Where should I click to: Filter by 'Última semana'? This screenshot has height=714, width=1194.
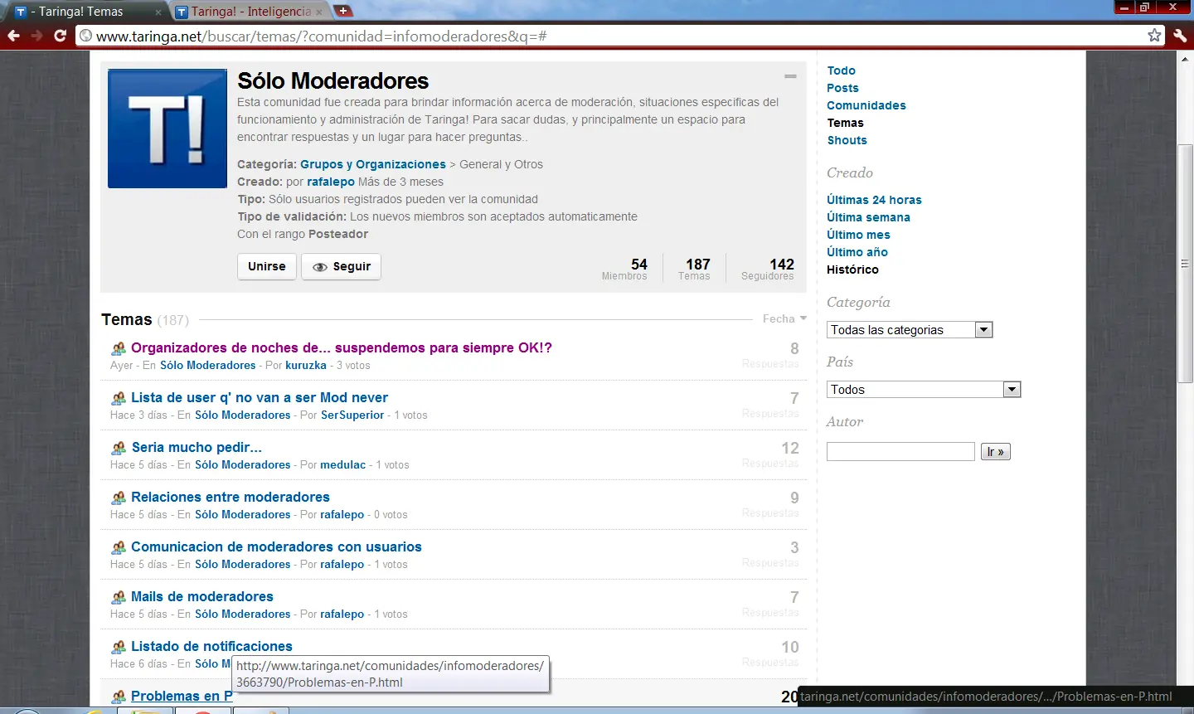pyautogui.click(x=868, y=217)
